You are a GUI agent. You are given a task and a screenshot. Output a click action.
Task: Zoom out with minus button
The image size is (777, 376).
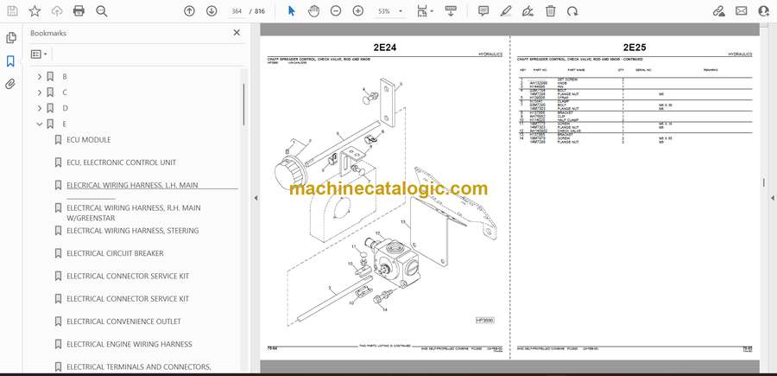336,11
